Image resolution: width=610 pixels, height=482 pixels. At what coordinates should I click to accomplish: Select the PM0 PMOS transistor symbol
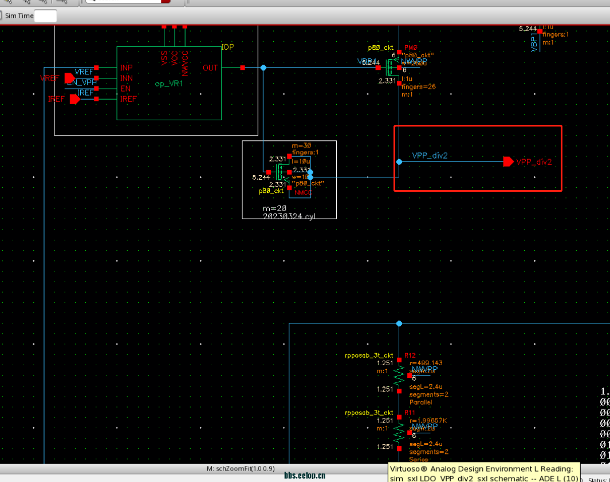(393, 68)
